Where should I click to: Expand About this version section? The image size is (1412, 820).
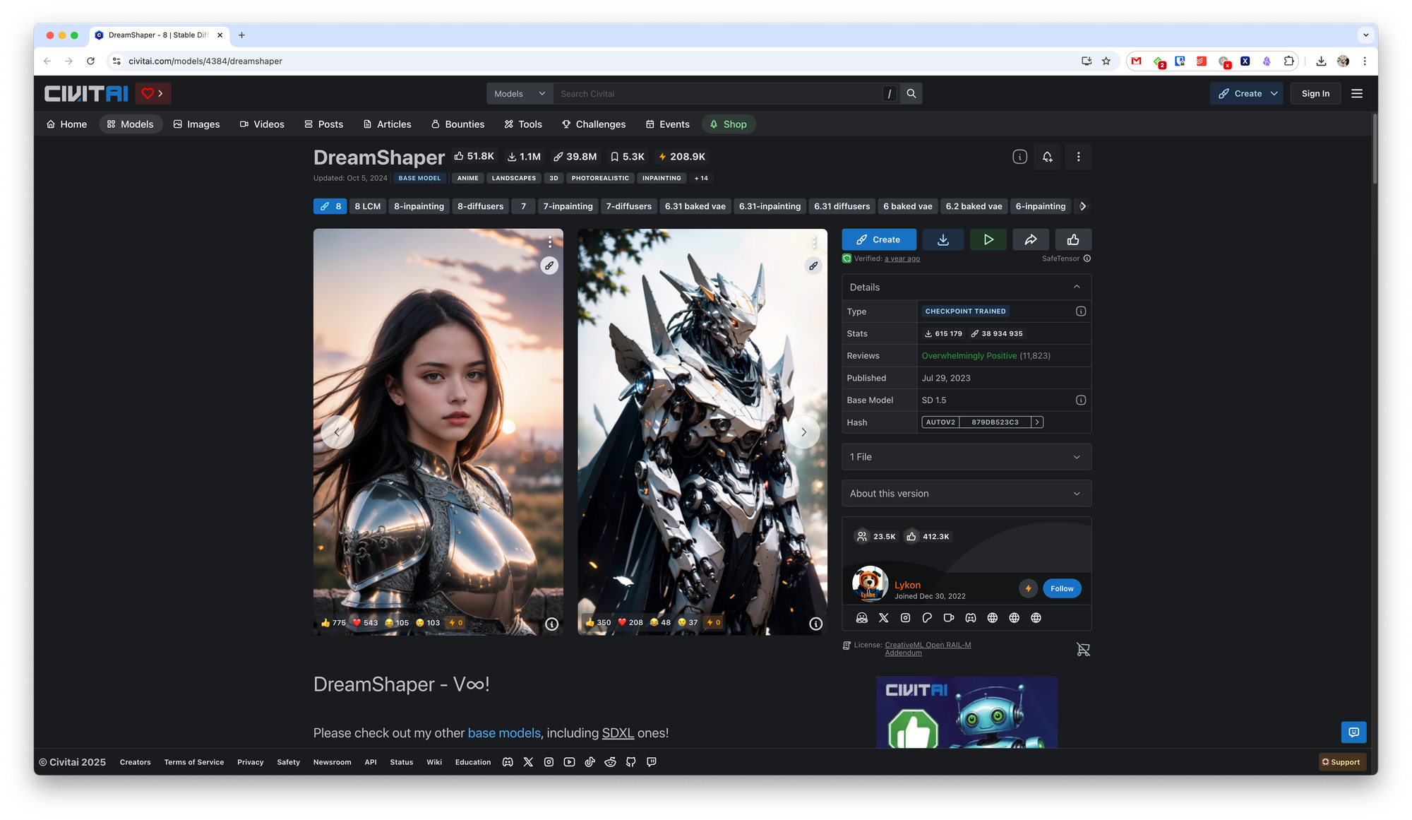tap(966, 494)
